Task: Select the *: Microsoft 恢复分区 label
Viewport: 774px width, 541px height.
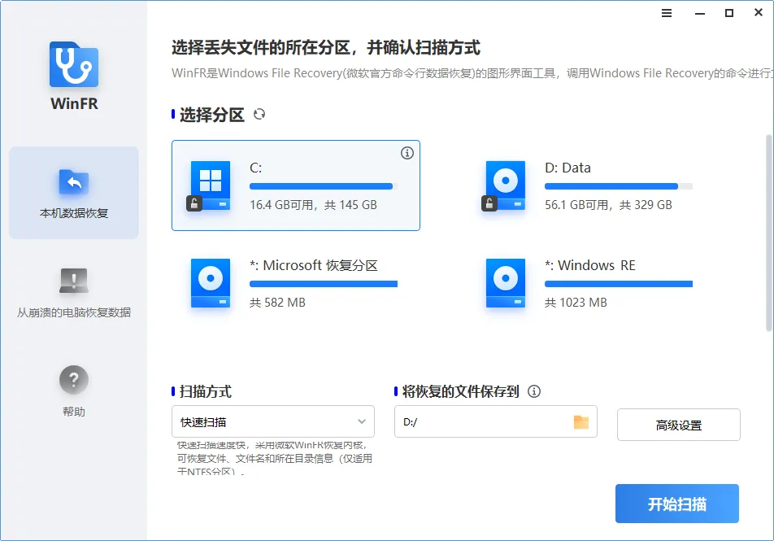Action: 314,266
